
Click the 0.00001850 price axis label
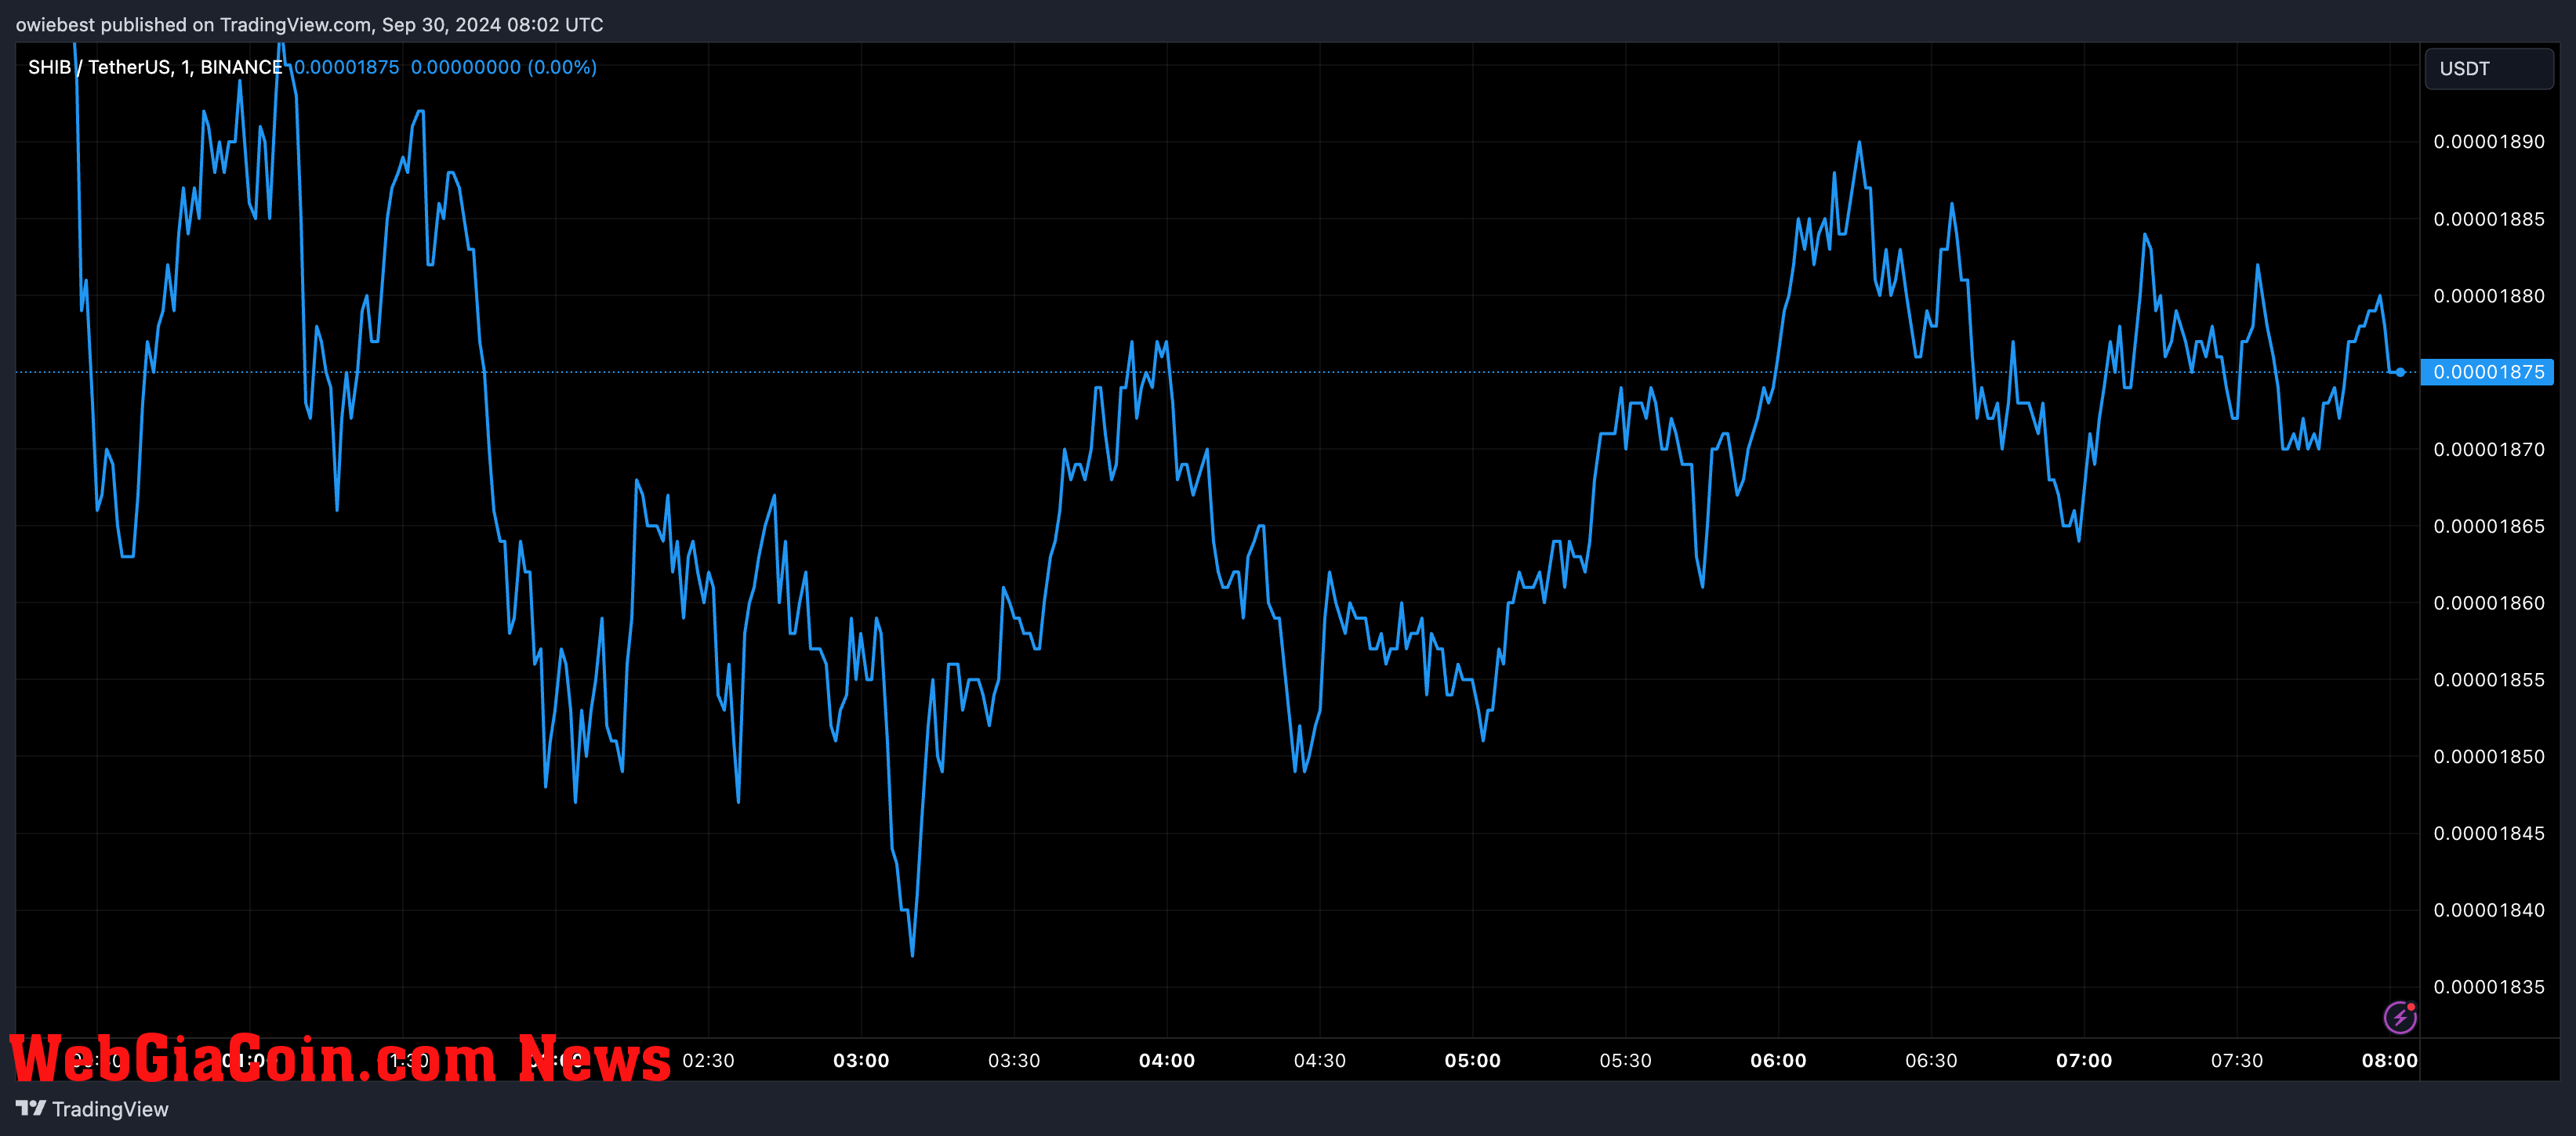[2489, 756]
